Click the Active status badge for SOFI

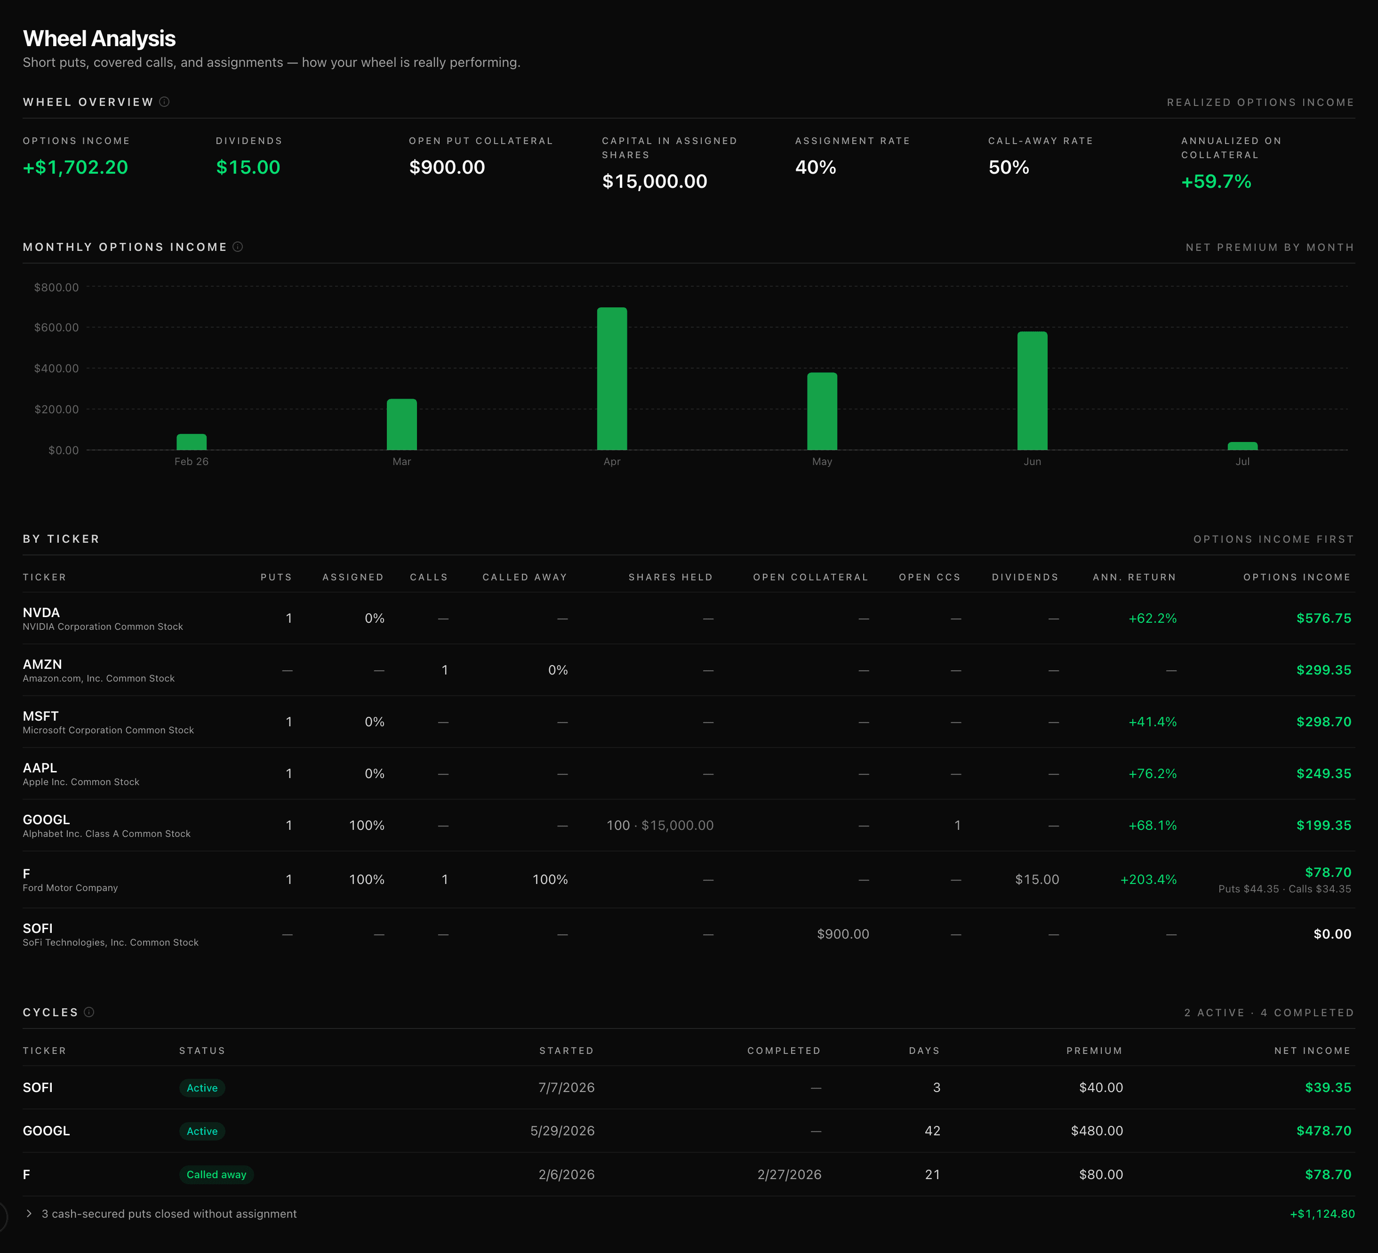click(x=202, y=1088)
